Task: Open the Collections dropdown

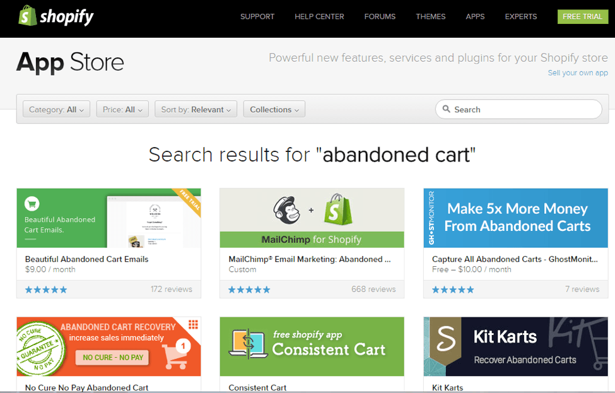Action: (x=274, y=109)
